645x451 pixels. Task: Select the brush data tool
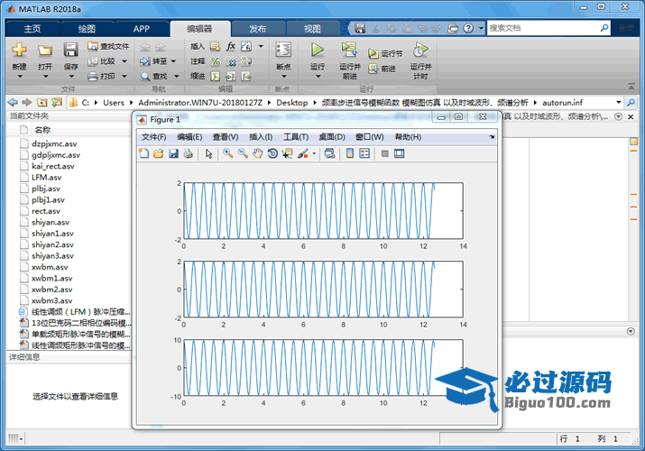[303, 153]
